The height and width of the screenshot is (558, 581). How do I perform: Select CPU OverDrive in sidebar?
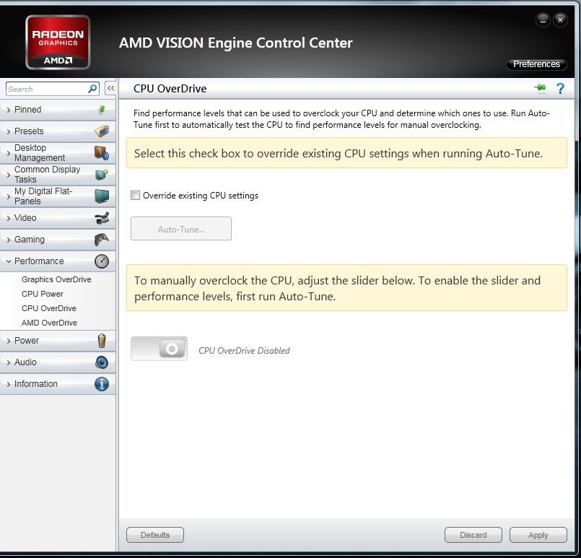point(49,308)
